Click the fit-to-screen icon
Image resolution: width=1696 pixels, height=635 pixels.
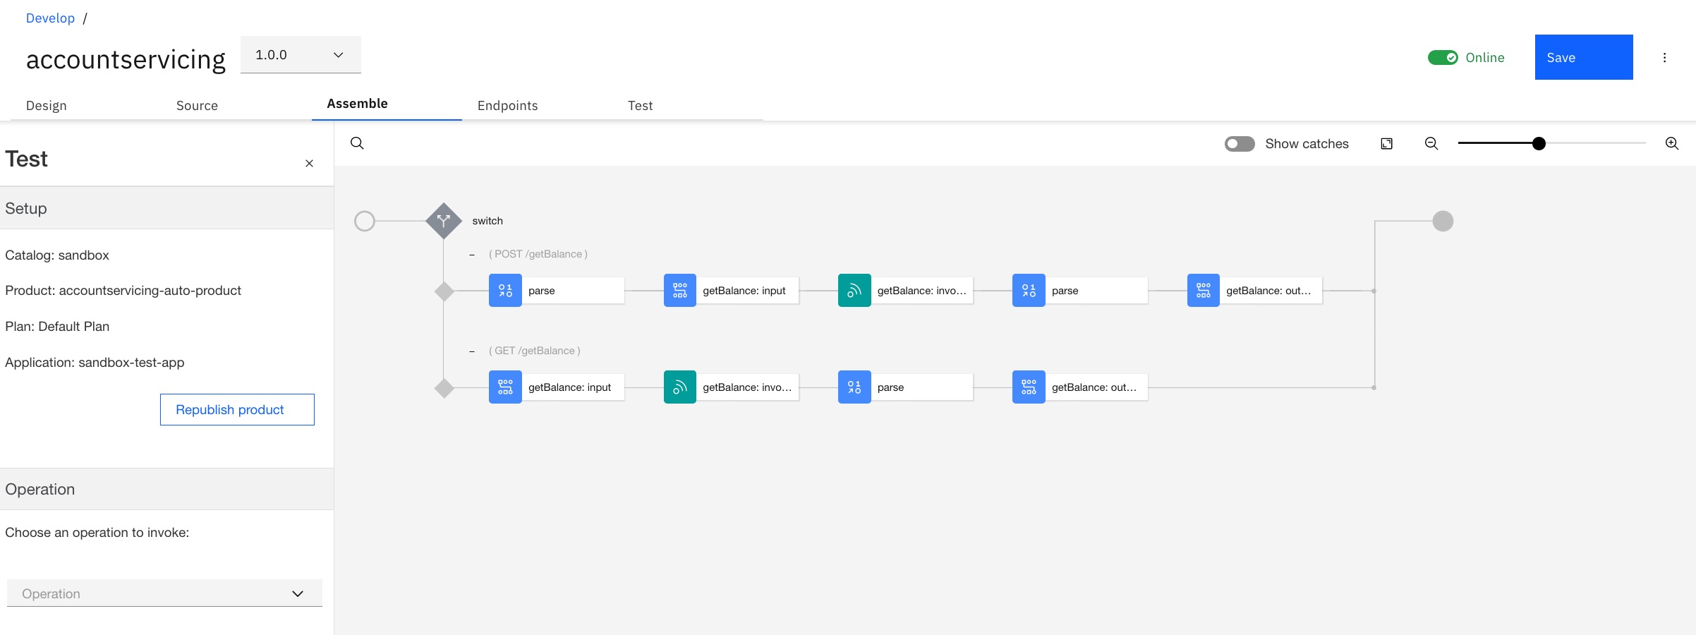1386,144
